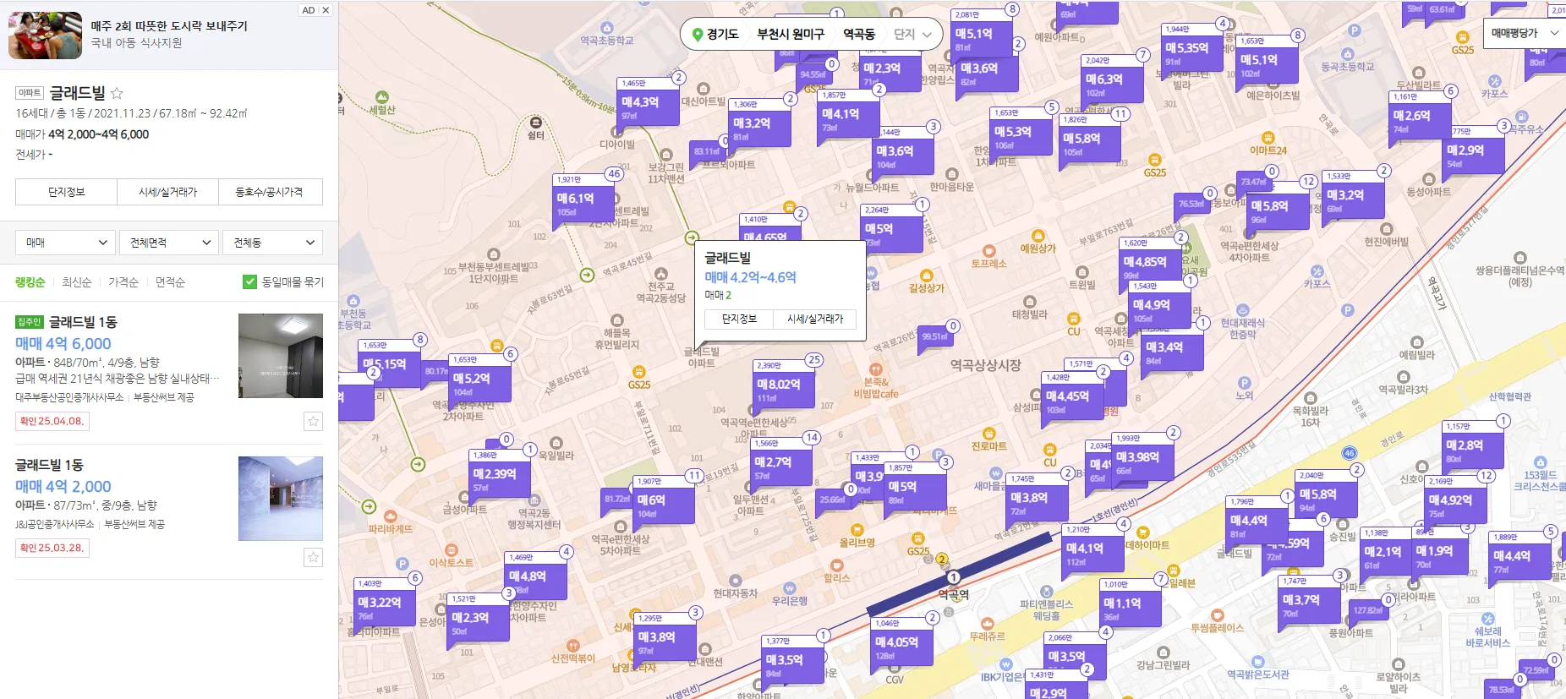1566x699 pixels.
Task: Select the 시세/실거래가 tab in left panel
Action: 167,192
